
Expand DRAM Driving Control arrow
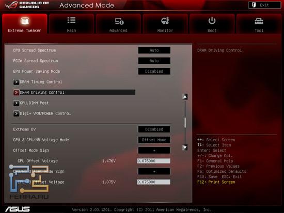(x=16, y=92)
